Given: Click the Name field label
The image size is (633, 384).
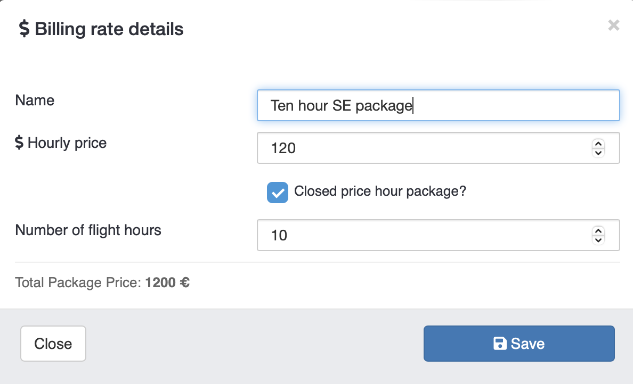Looking at the screenshot, I should coord(35,100).
